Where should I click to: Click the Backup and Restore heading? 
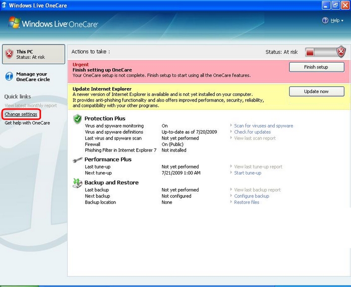(111, 182)
